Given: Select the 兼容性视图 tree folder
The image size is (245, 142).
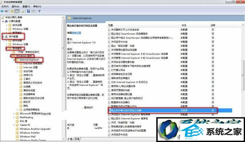Looking at the screenshot, I should point(29,91).
